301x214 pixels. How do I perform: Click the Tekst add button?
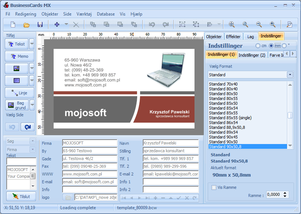pos(17,44)
